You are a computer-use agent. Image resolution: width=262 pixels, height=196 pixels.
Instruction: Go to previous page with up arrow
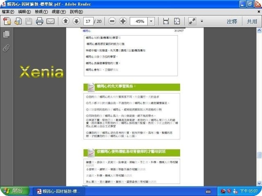(65, 21)
